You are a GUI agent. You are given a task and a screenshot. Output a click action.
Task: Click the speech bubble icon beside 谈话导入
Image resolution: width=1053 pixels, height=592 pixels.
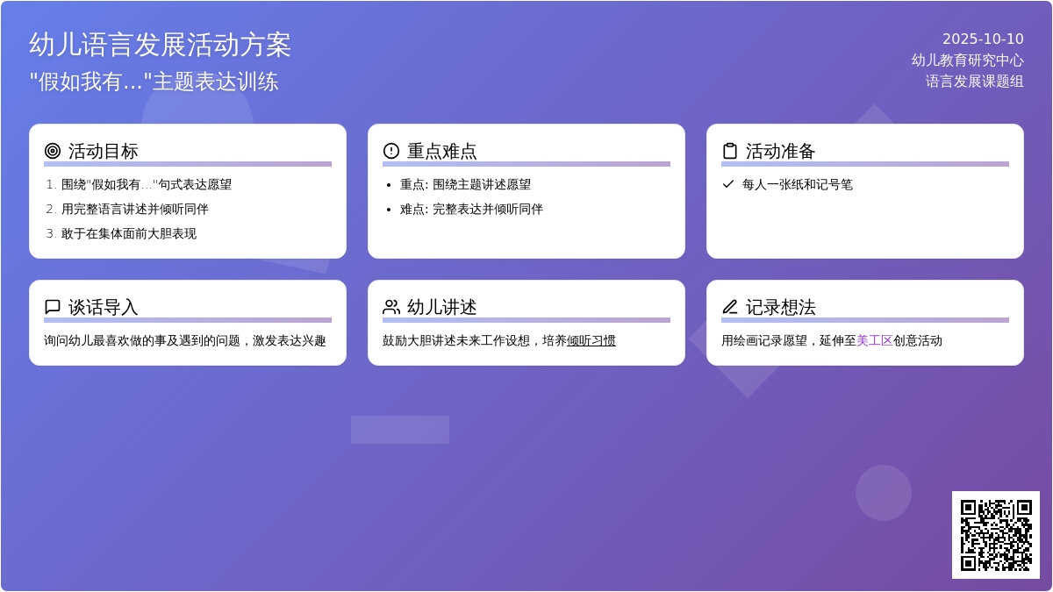click(x=53, y=307)
